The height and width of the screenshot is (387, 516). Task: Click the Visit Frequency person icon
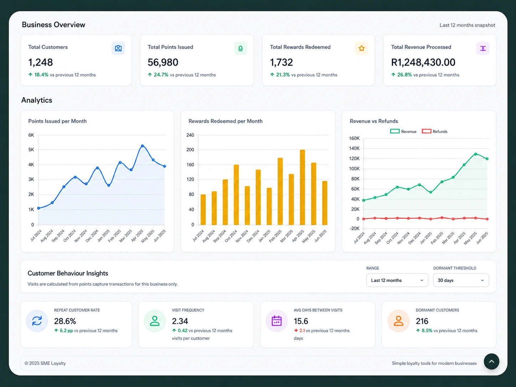(155, 321)
